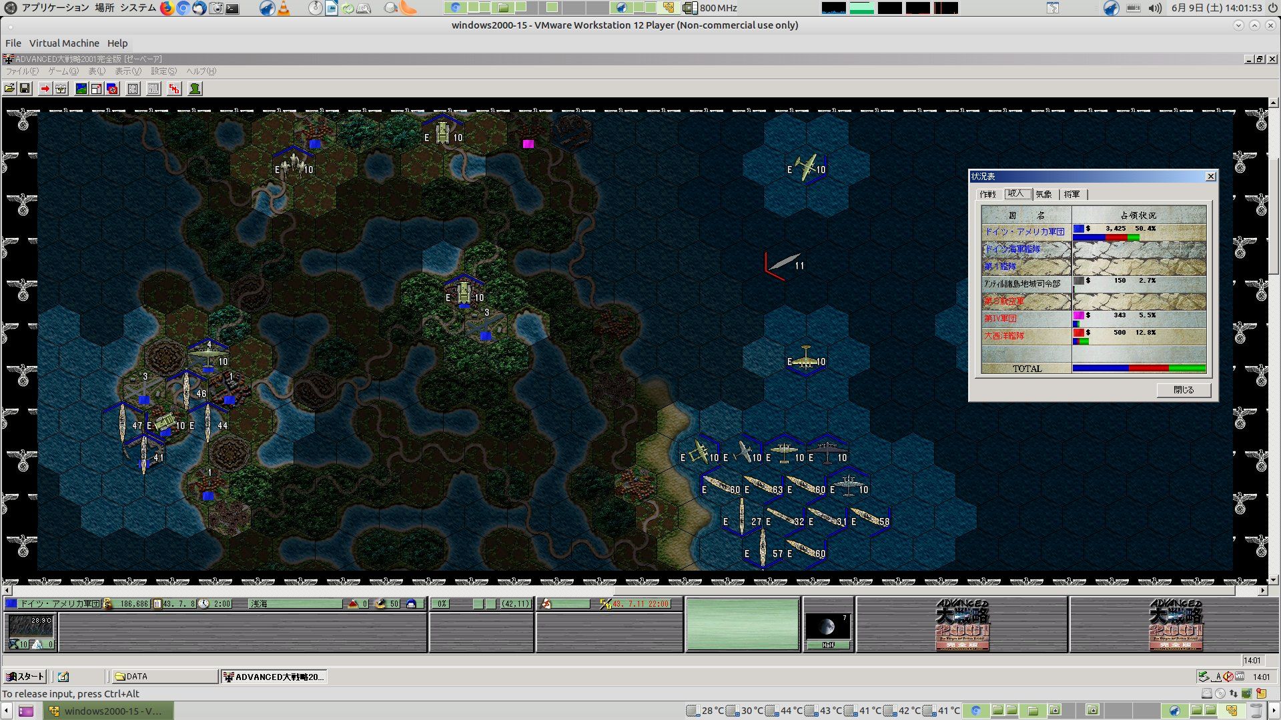Click the open file toolbar icon
Screen dimensions: 1281x720
click(9, 89)
